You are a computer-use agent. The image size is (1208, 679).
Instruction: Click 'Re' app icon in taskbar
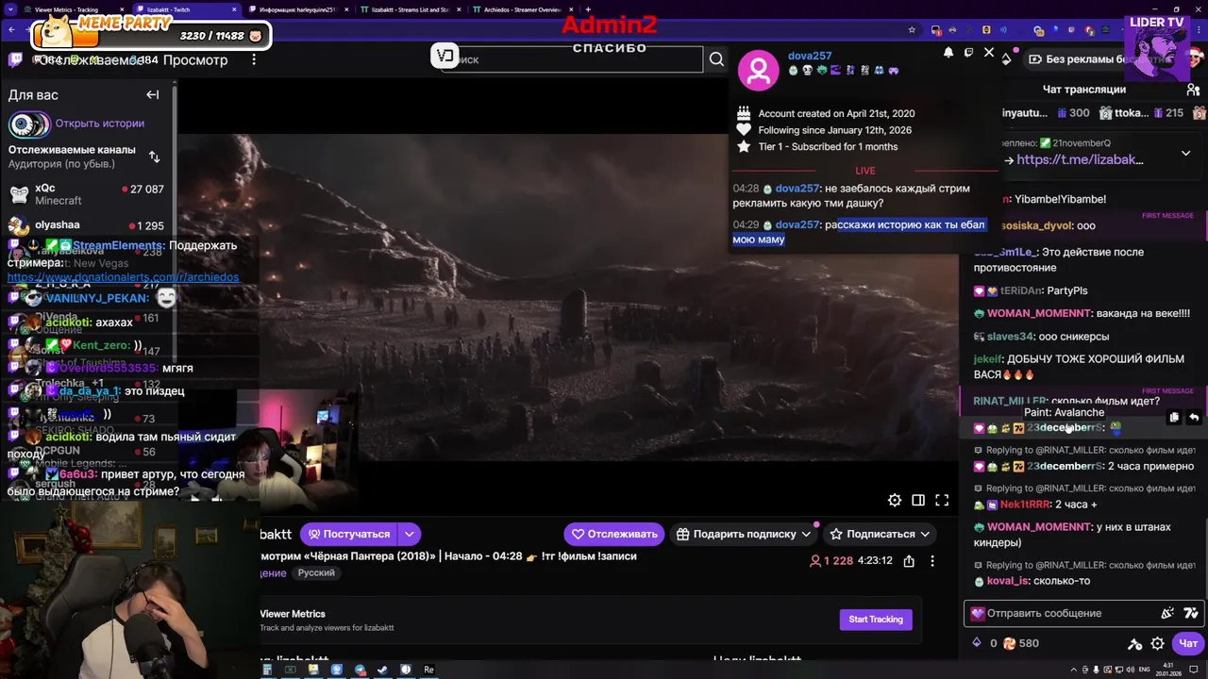click(x=428, y=670)
